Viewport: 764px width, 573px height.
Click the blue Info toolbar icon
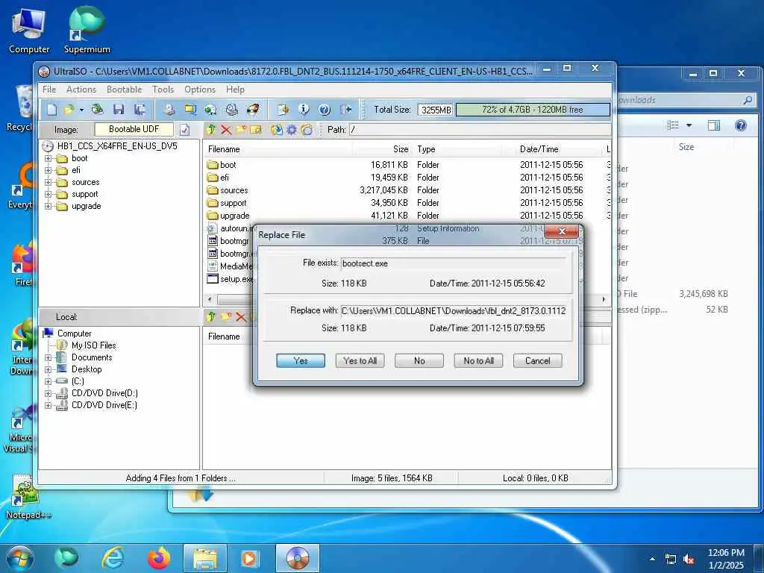pos(304,110)
